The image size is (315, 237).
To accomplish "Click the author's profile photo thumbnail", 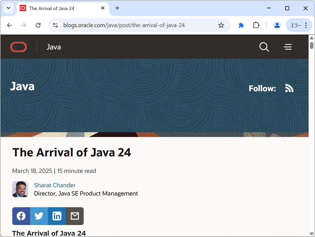I will click(x=20, y=189).
